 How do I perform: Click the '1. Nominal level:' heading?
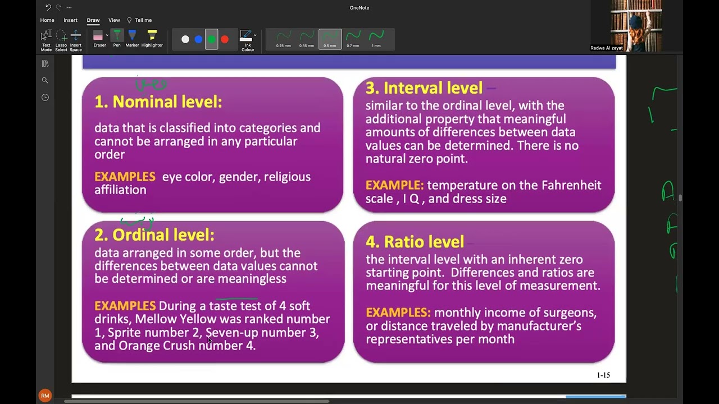point(158,102)
